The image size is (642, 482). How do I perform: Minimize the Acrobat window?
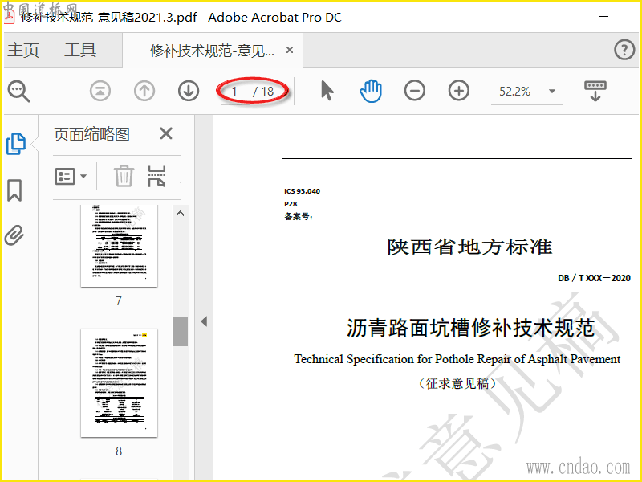point(604,16)
